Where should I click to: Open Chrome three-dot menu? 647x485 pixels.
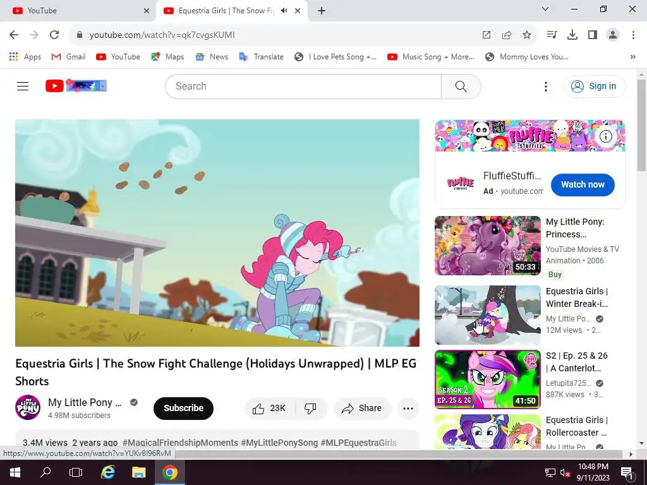coord(633,35)
